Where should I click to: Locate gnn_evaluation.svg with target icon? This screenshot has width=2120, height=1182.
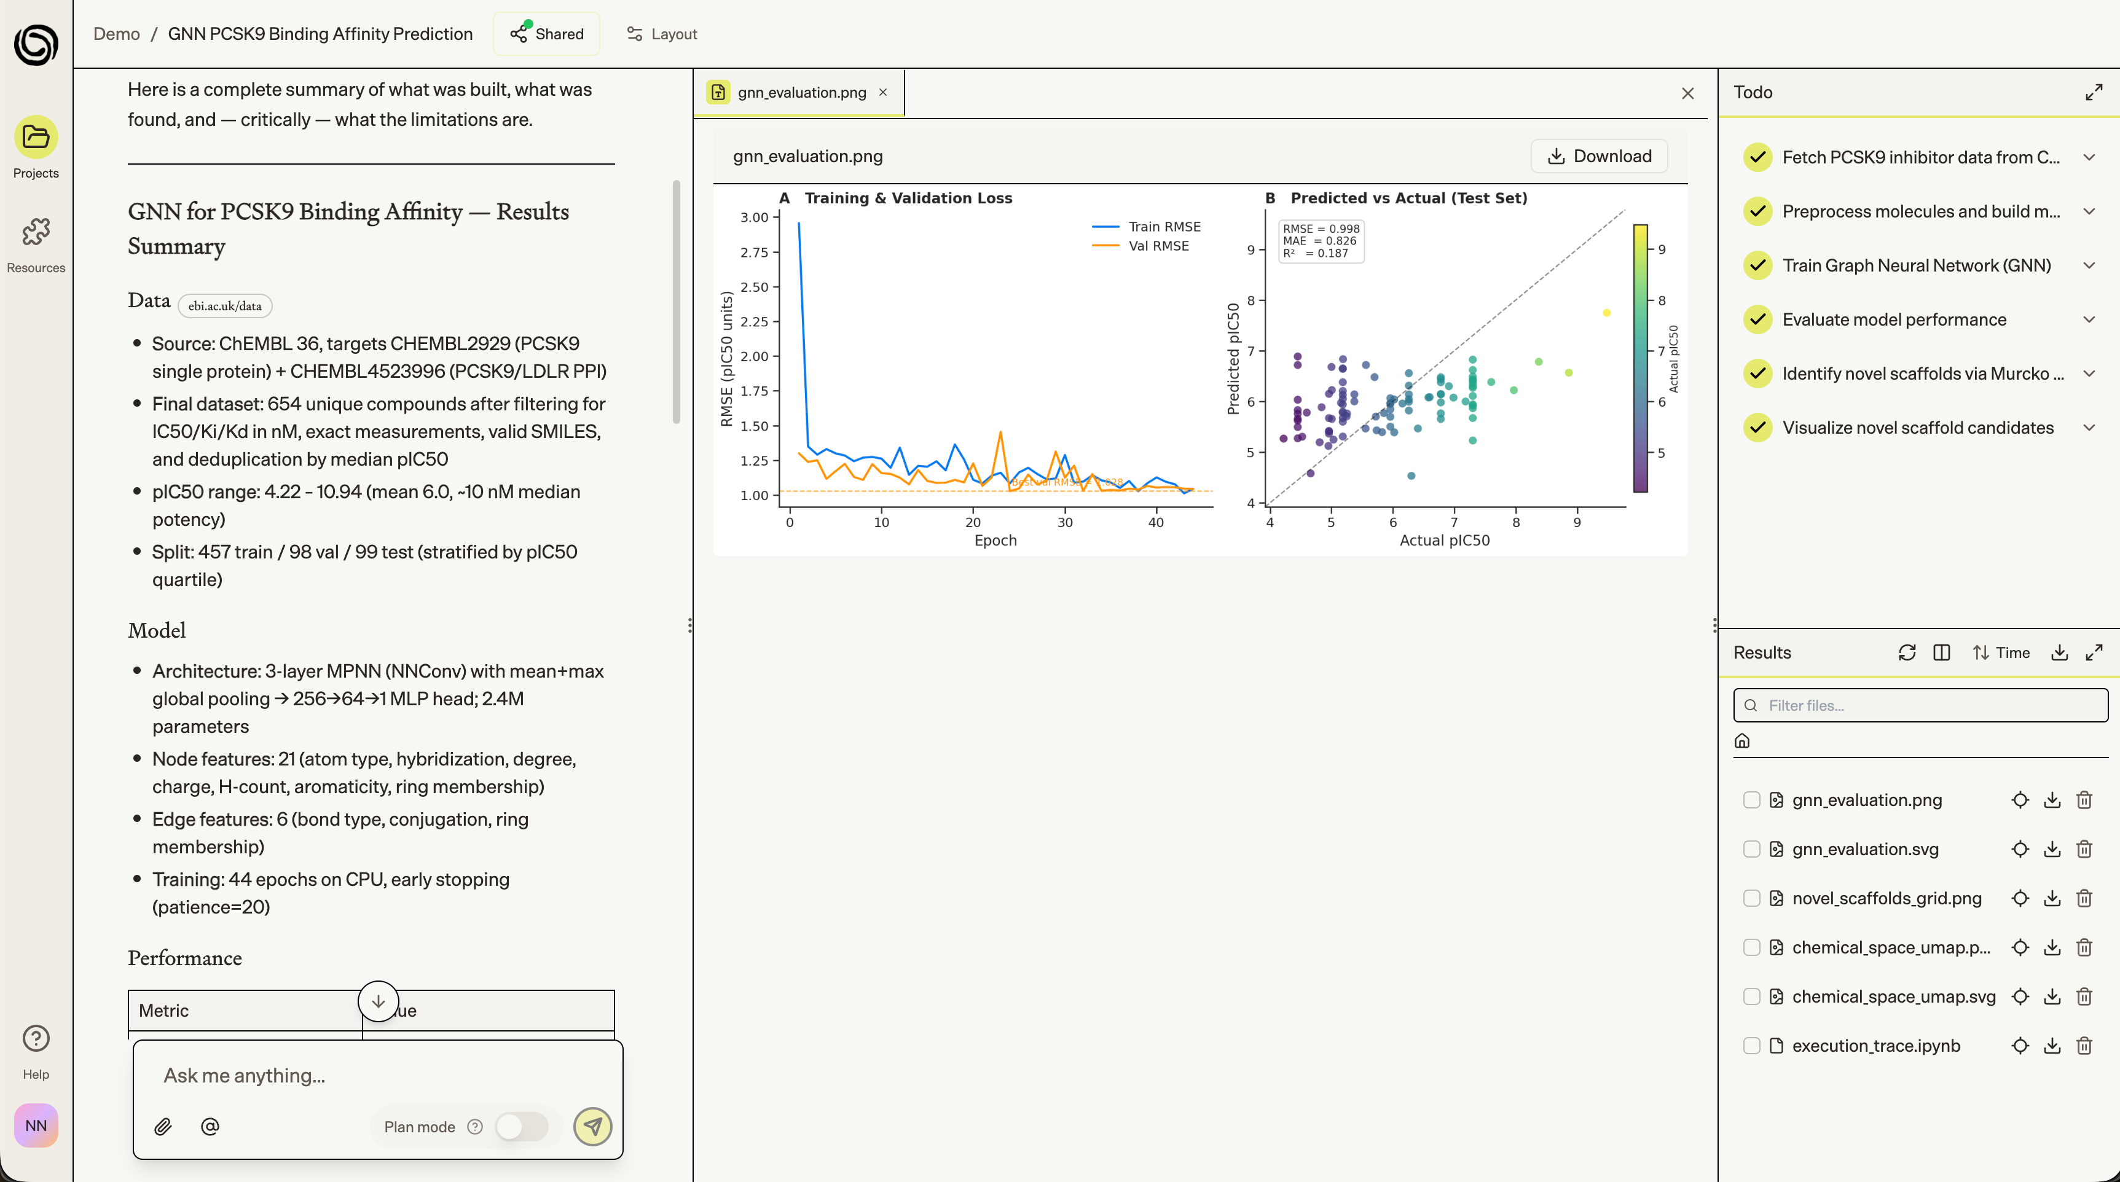pos(2020,849)
